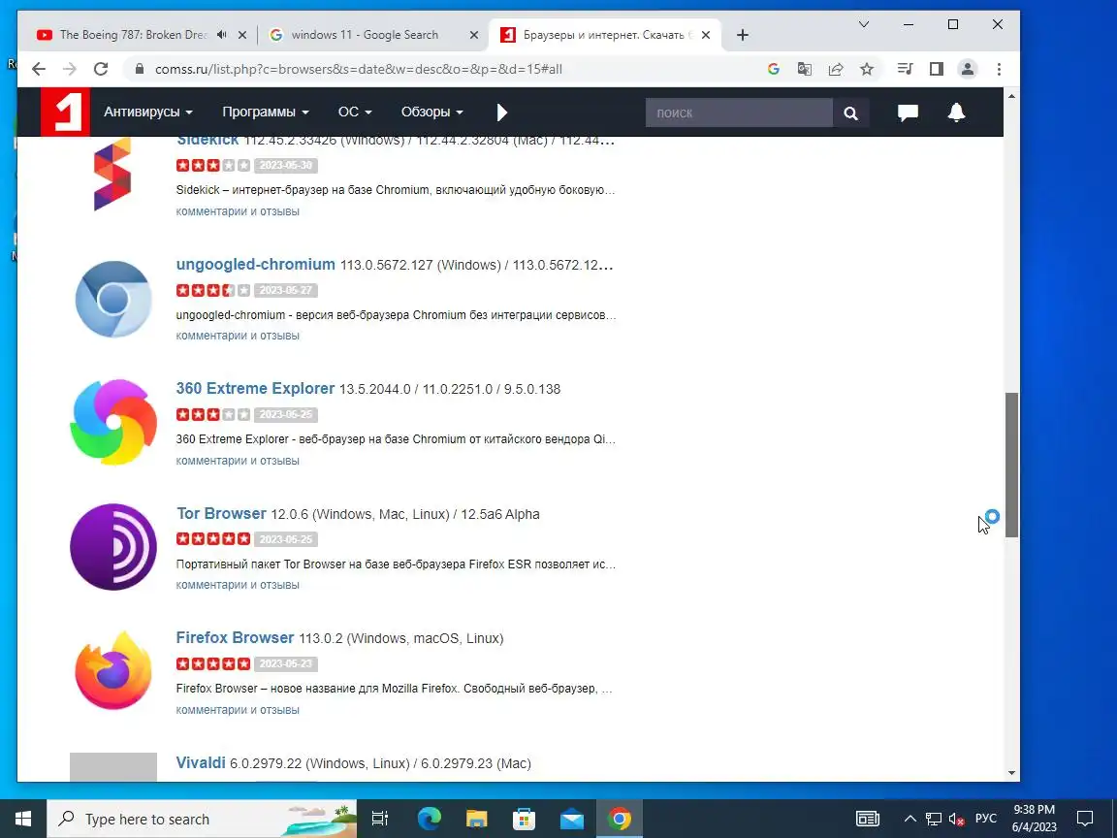The width and height of the screenshot is (1117, 838).
Task: Click the browser forward arrow
Action: tap(69, 69)
